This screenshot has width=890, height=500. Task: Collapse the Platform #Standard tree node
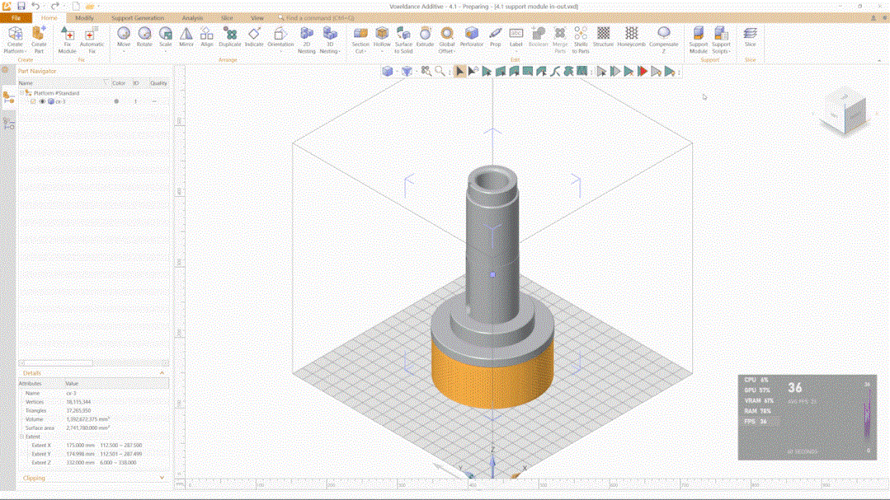22,93
